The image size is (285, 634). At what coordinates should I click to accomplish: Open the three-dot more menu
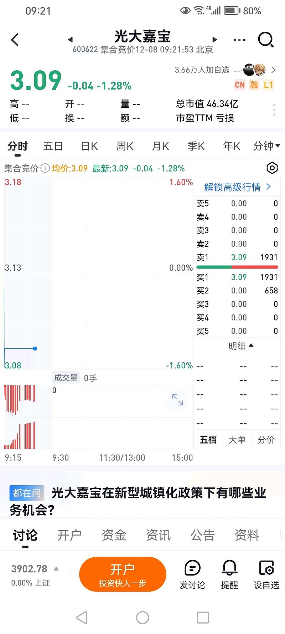(x=239, y=40)
